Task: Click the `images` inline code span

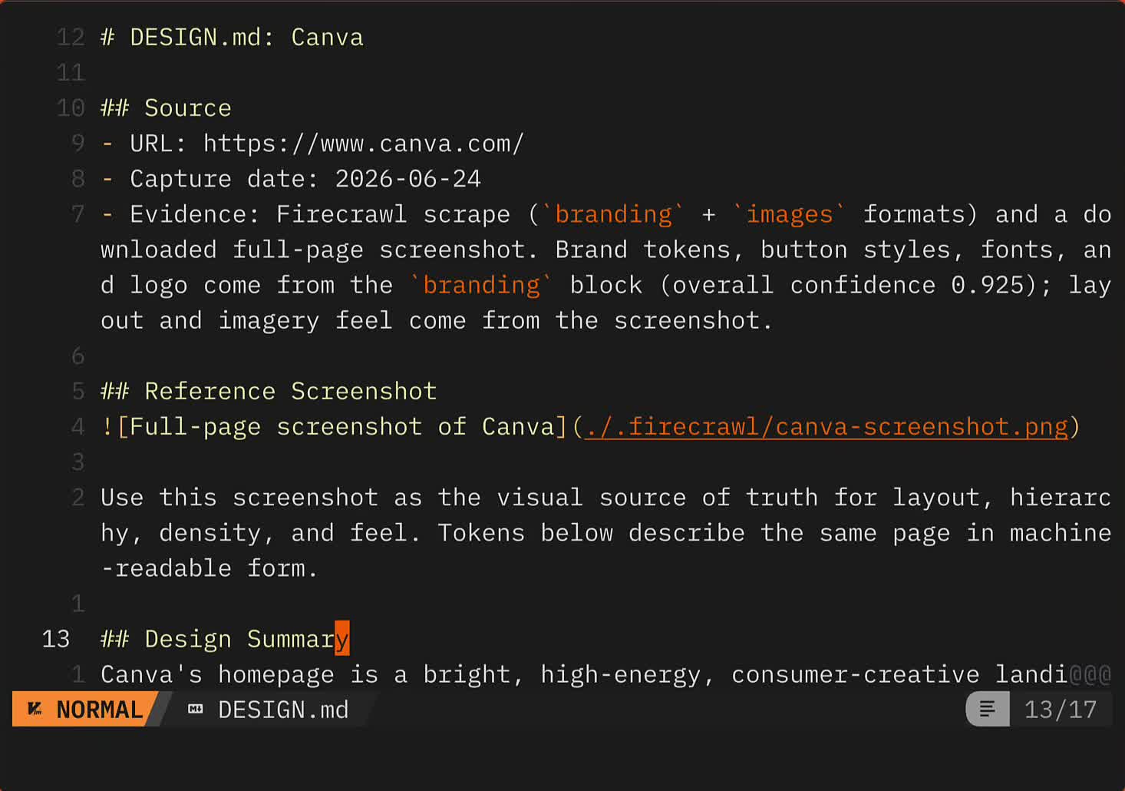Action: (x=790, y=213)
